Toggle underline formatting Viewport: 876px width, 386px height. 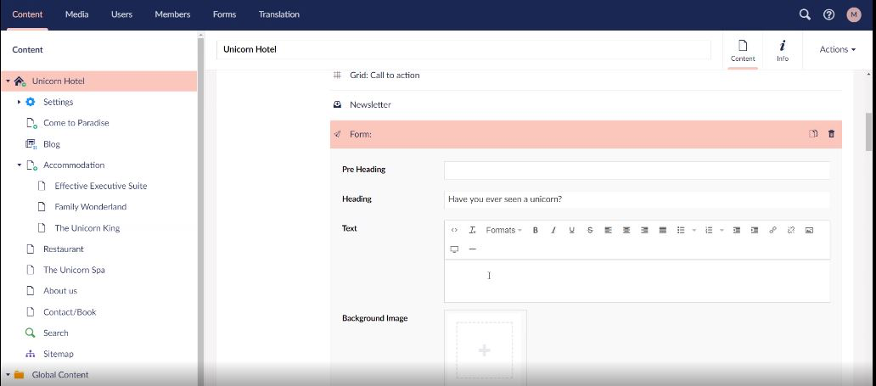[571, 230]
